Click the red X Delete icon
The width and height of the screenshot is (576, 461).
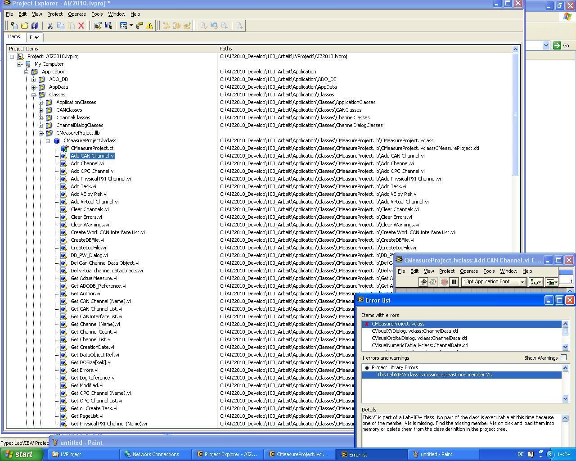coord(81,26)
